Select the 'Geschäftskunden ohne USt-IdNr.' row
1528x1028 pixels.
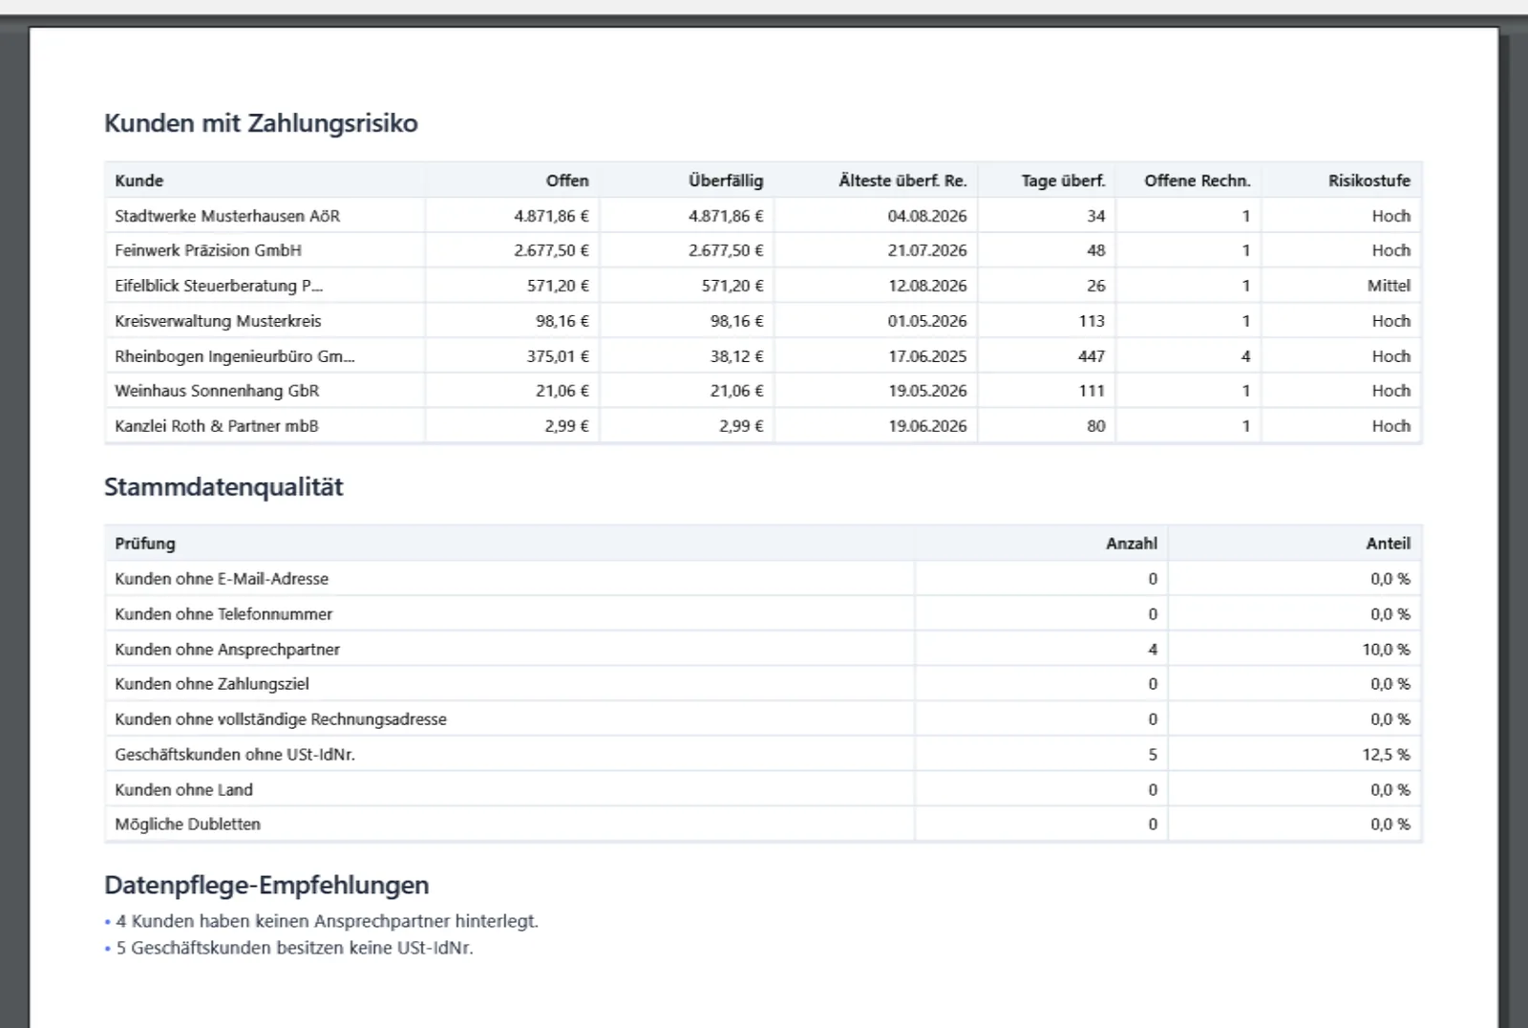coord(763,755)
